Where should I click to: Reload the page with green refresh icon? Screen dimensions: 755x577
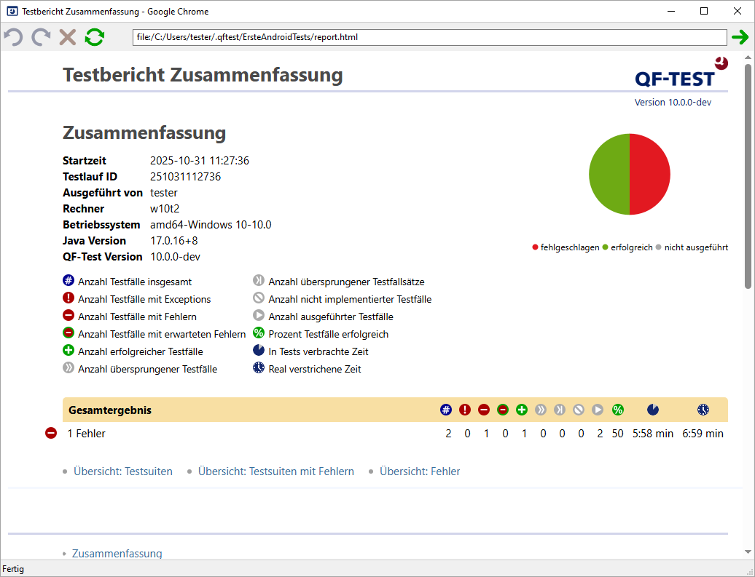point(94,37)
